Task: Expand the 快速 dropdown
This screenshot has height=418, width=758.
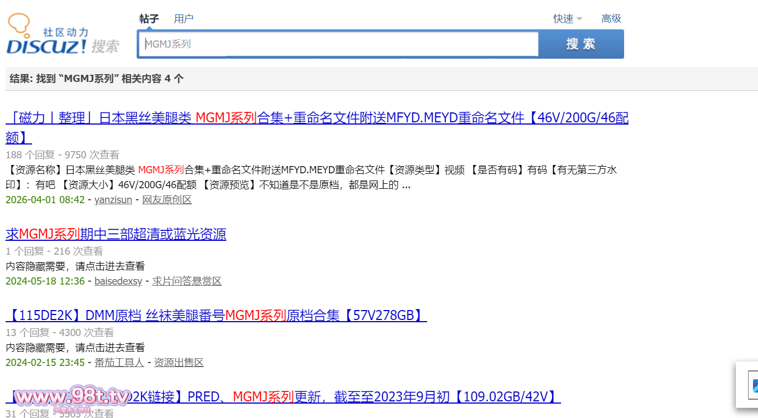Action: point(568,19)
